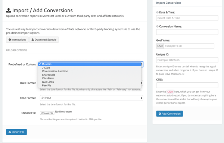224x143 pixels.
Task: Click the 'No file chosen' text
Action: [63, 111]
